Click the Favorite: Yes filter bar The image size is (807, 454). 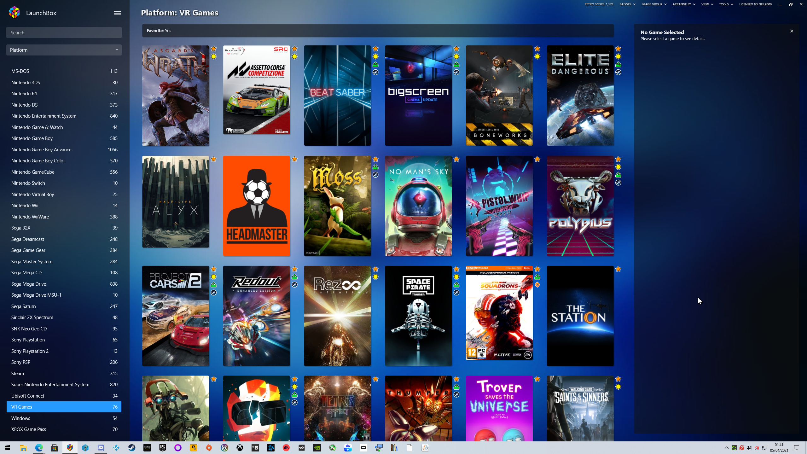pos(378,31)
